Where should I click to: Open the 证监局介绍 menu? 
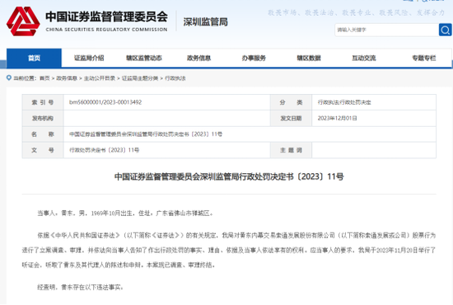[x=89, y=58]
